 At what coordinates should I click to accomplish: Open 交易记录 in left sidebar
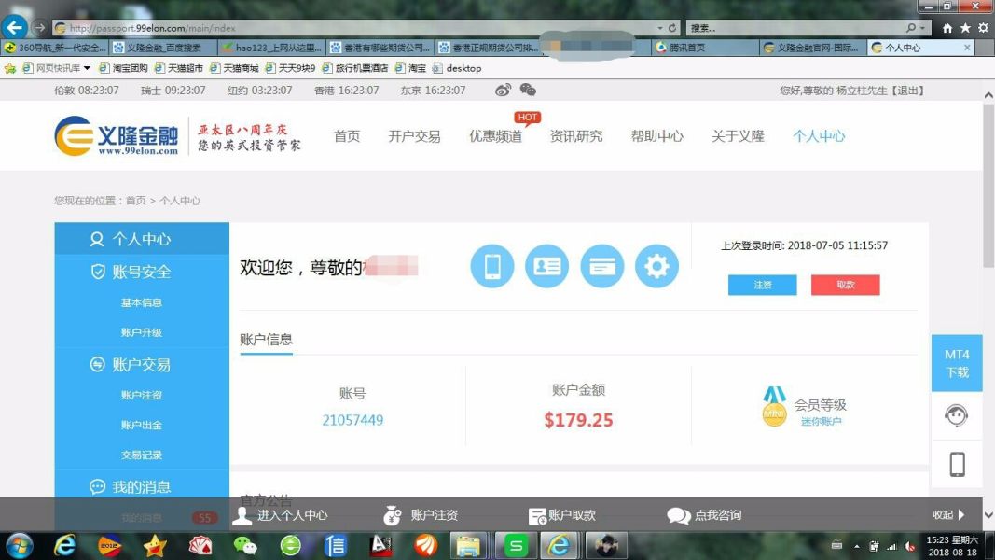coord(142,455)
